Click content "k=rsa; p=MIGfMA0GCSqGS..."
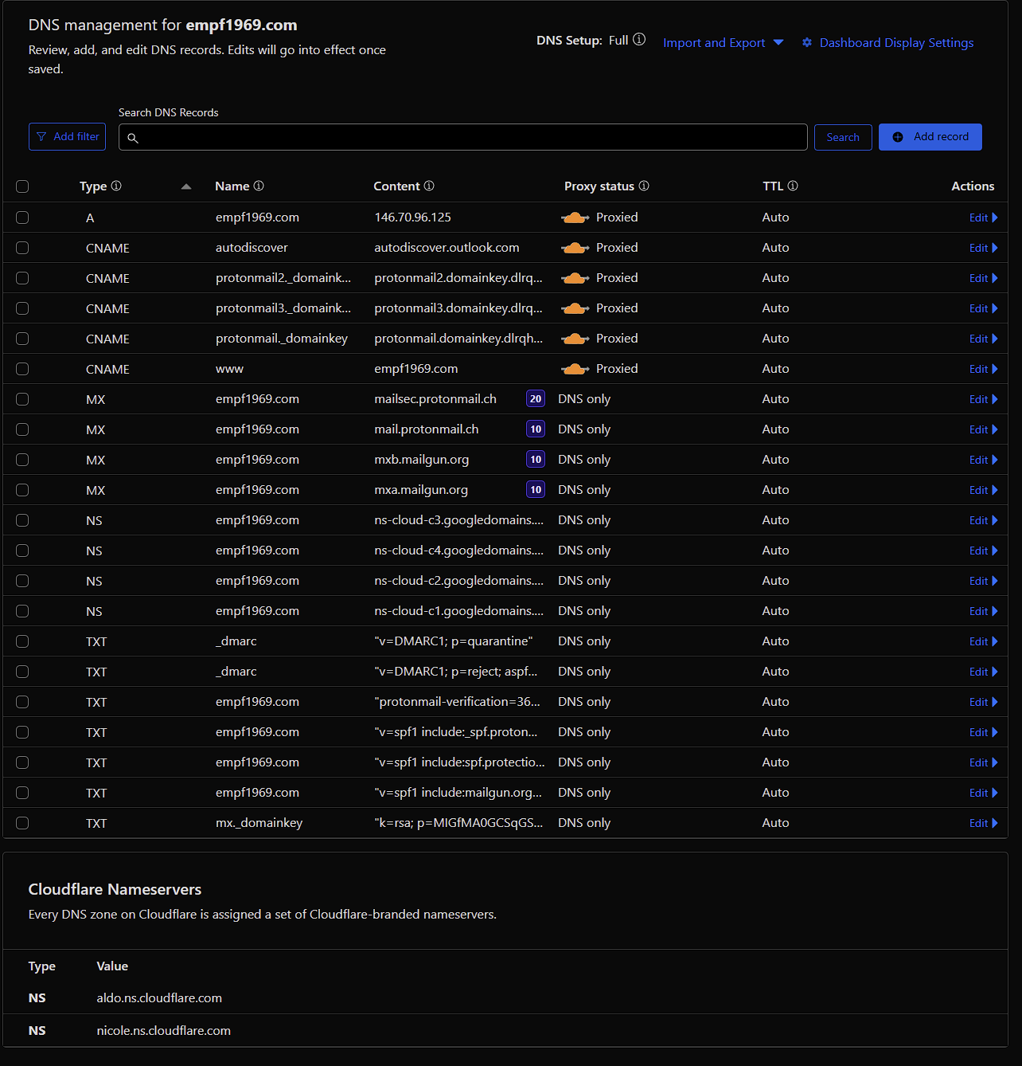1022x1066 pixels. (x=458, y=823)
